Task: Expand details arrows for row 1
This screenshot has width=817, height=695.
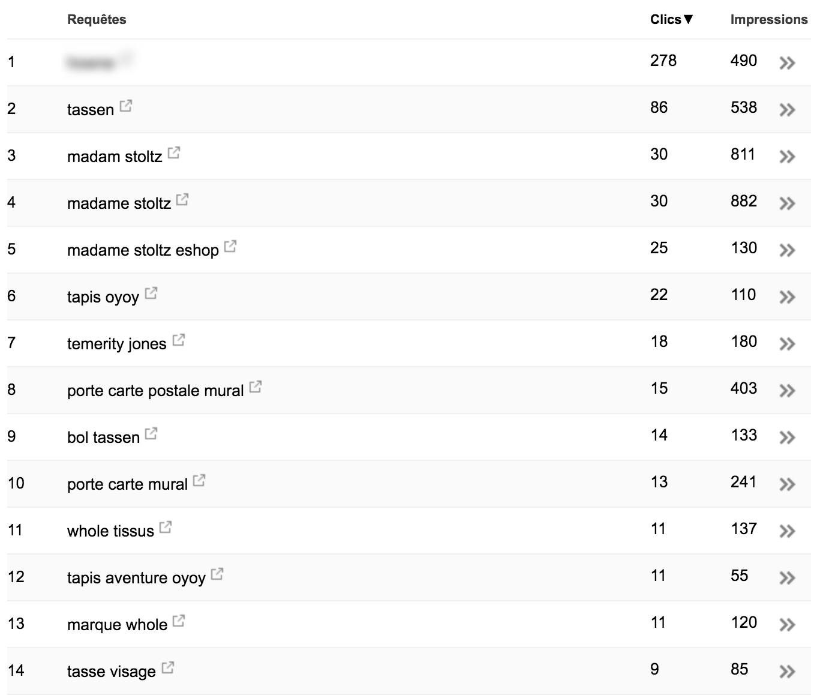Action: [787, 62]
